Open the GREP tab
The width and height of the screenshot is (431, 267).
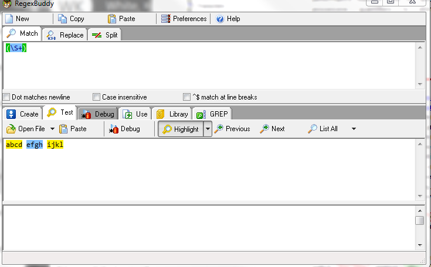tap(213, 114)
